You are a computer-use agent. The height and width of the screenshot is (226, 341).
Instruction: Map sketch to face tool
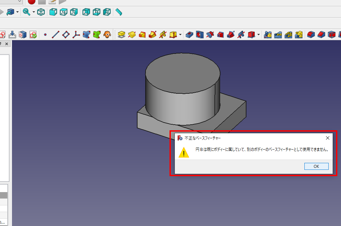pyautogui.click(x=23, y=35)
